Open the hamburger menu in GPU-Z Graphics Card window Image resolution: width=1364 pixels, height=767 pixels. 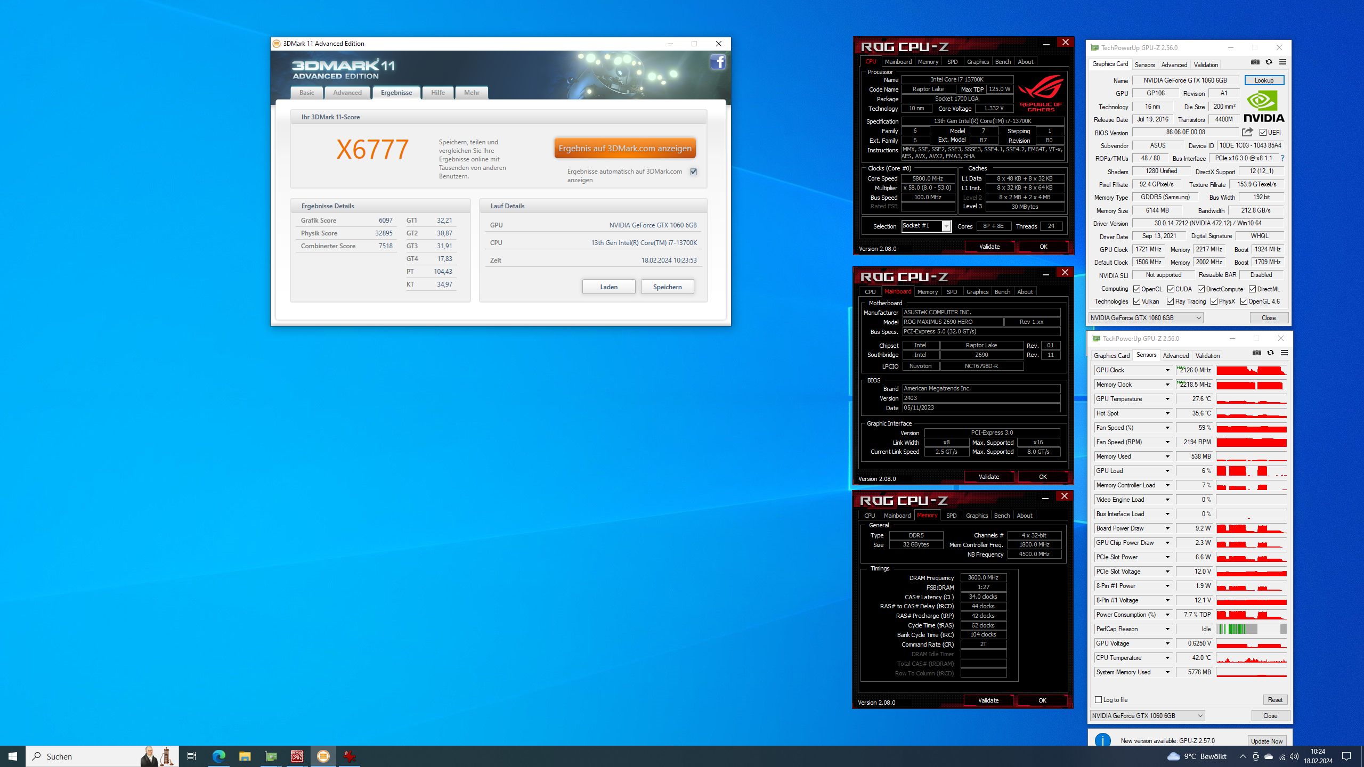click(1282, 62)
